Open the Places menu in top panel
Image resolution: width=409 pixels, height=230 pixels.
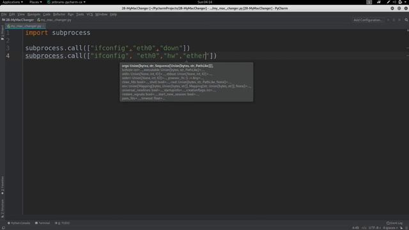click(36, 2)
